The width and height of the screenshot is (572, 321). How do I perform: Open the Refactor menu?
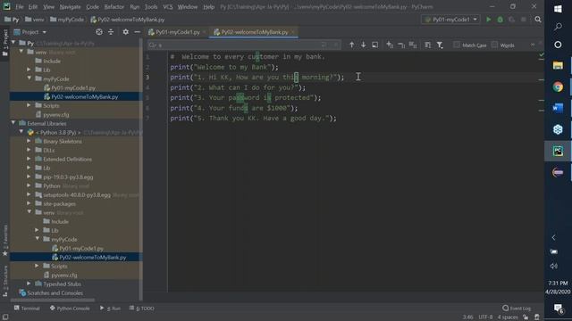tap(114, 6)
